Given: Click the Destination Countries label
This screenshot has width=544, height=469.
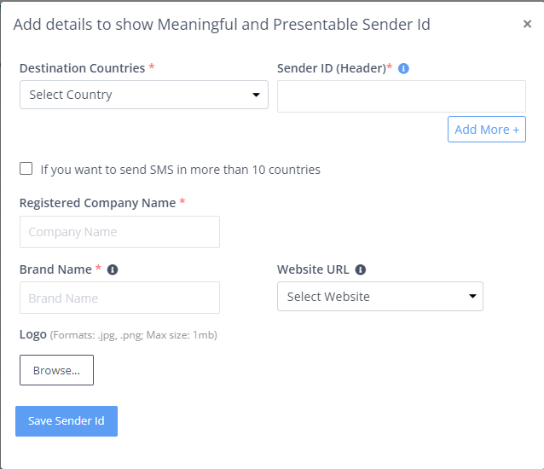Looking at the screenshot, I should coord(82,68).
